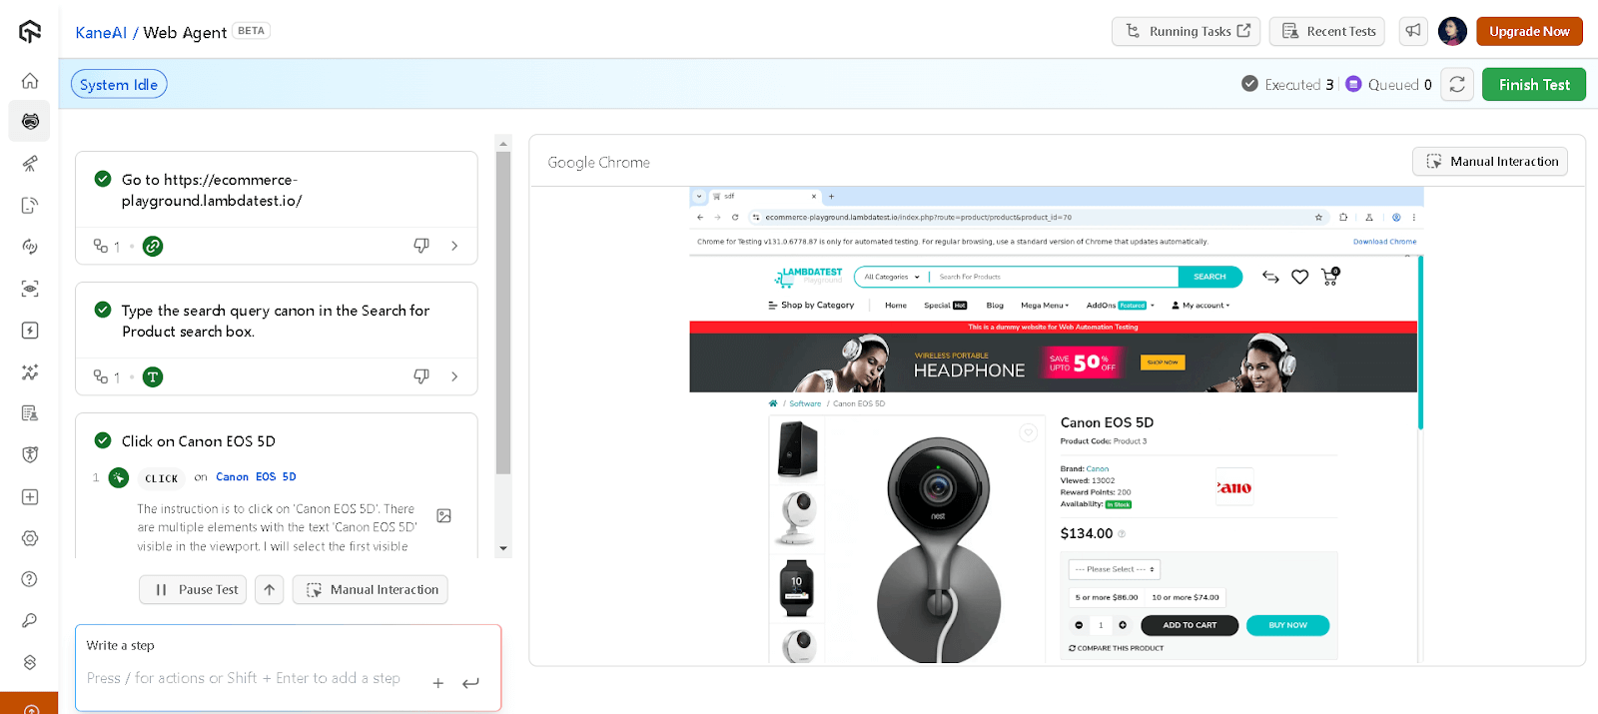This screenshot has height=714, width=1598.
Task: Increase quantity with the plus button
Action: click(1123, 625)
